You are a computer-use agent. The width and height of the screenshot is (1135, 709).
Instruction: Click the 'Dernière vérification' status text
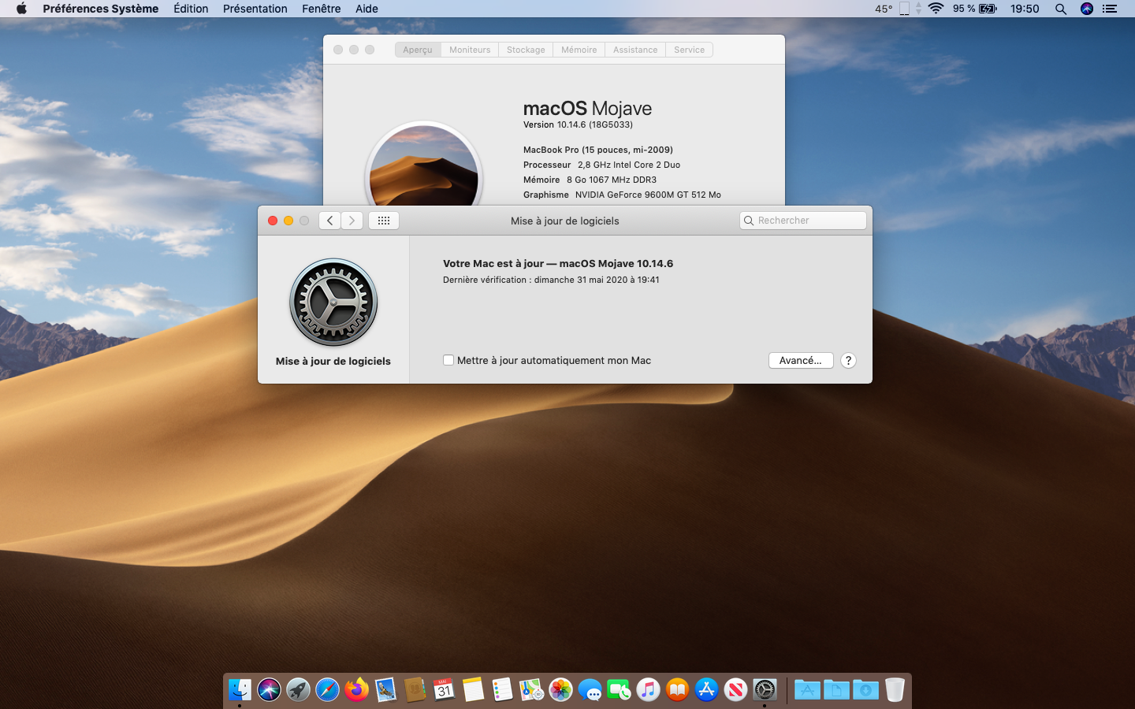click(551, 280)
